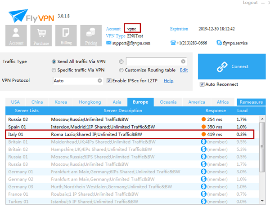Switch to the Hongkong server tab
This screenshot has height=207, width=270.
[90, 102]
